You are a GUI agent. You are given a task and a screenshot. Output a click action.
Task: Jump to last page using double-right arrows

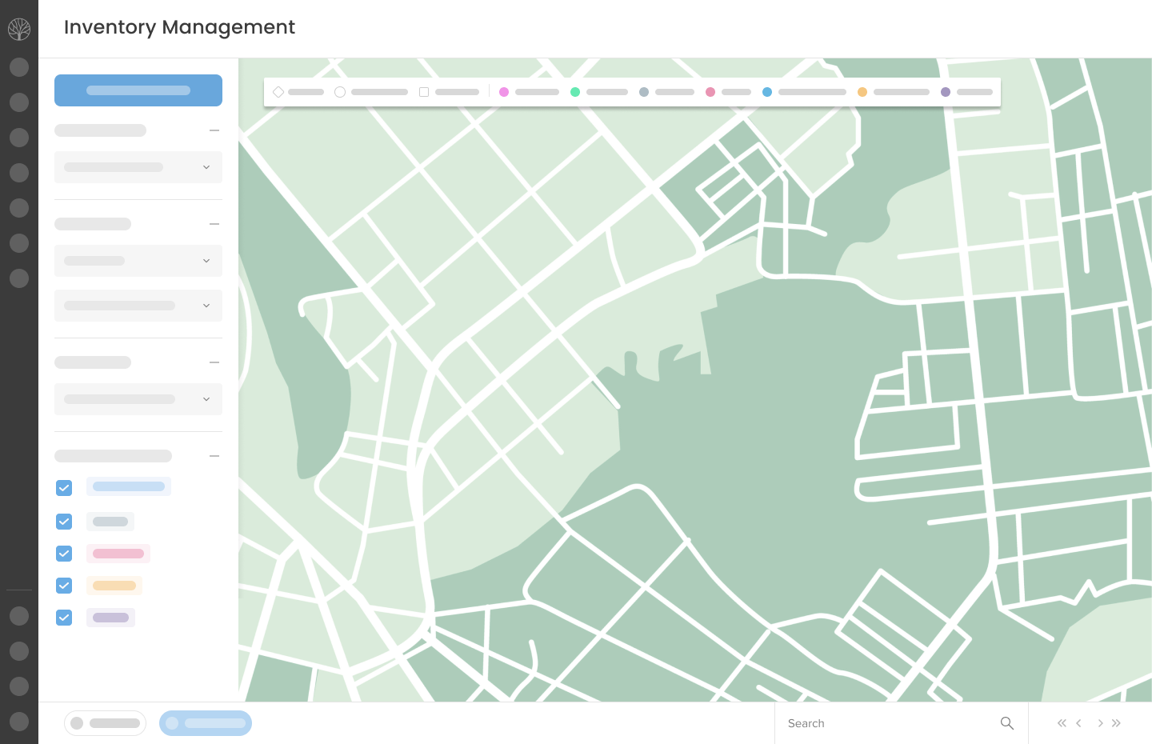(1117, 723)
